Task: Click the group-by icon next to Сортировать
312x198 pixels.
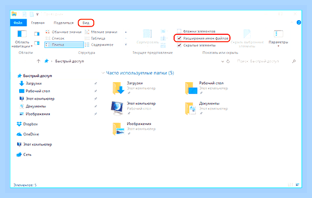Action: point(163,31)
